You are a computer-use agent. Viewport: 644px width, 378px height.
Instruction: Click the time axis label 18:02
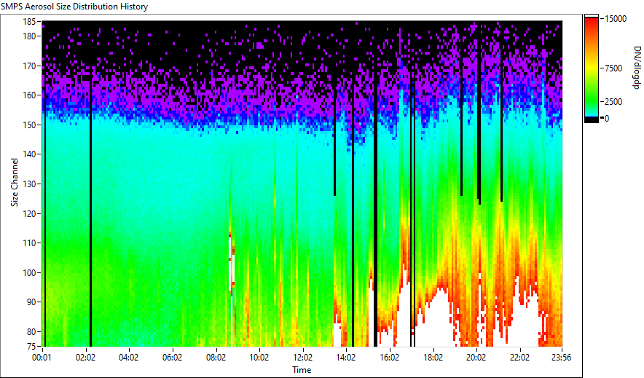pyautogui.click(x=433, y=358)
